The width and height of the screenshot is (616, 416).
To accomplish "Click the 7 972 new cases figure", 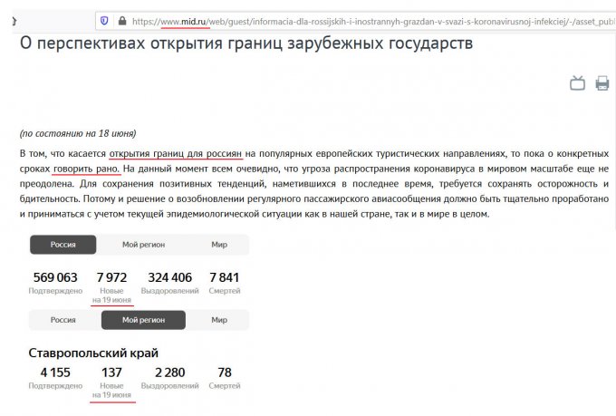I will point(111,277).
